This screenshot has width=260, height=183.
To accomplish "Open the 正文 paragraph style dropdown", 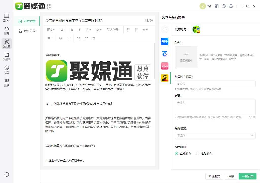I will (51, 30).
